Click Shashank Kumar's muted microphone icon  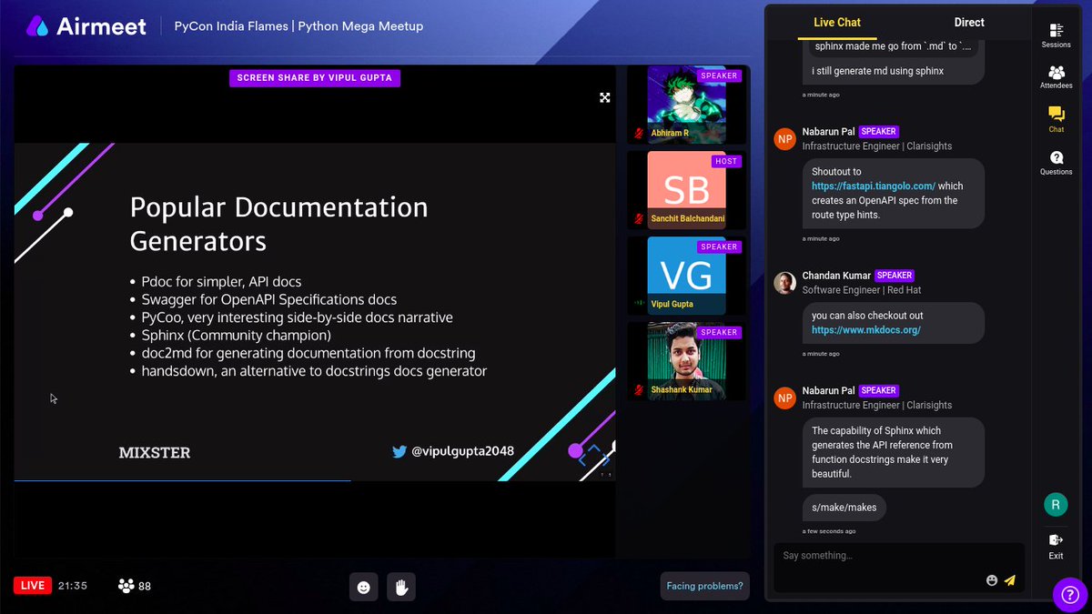(x=639, y=389)
